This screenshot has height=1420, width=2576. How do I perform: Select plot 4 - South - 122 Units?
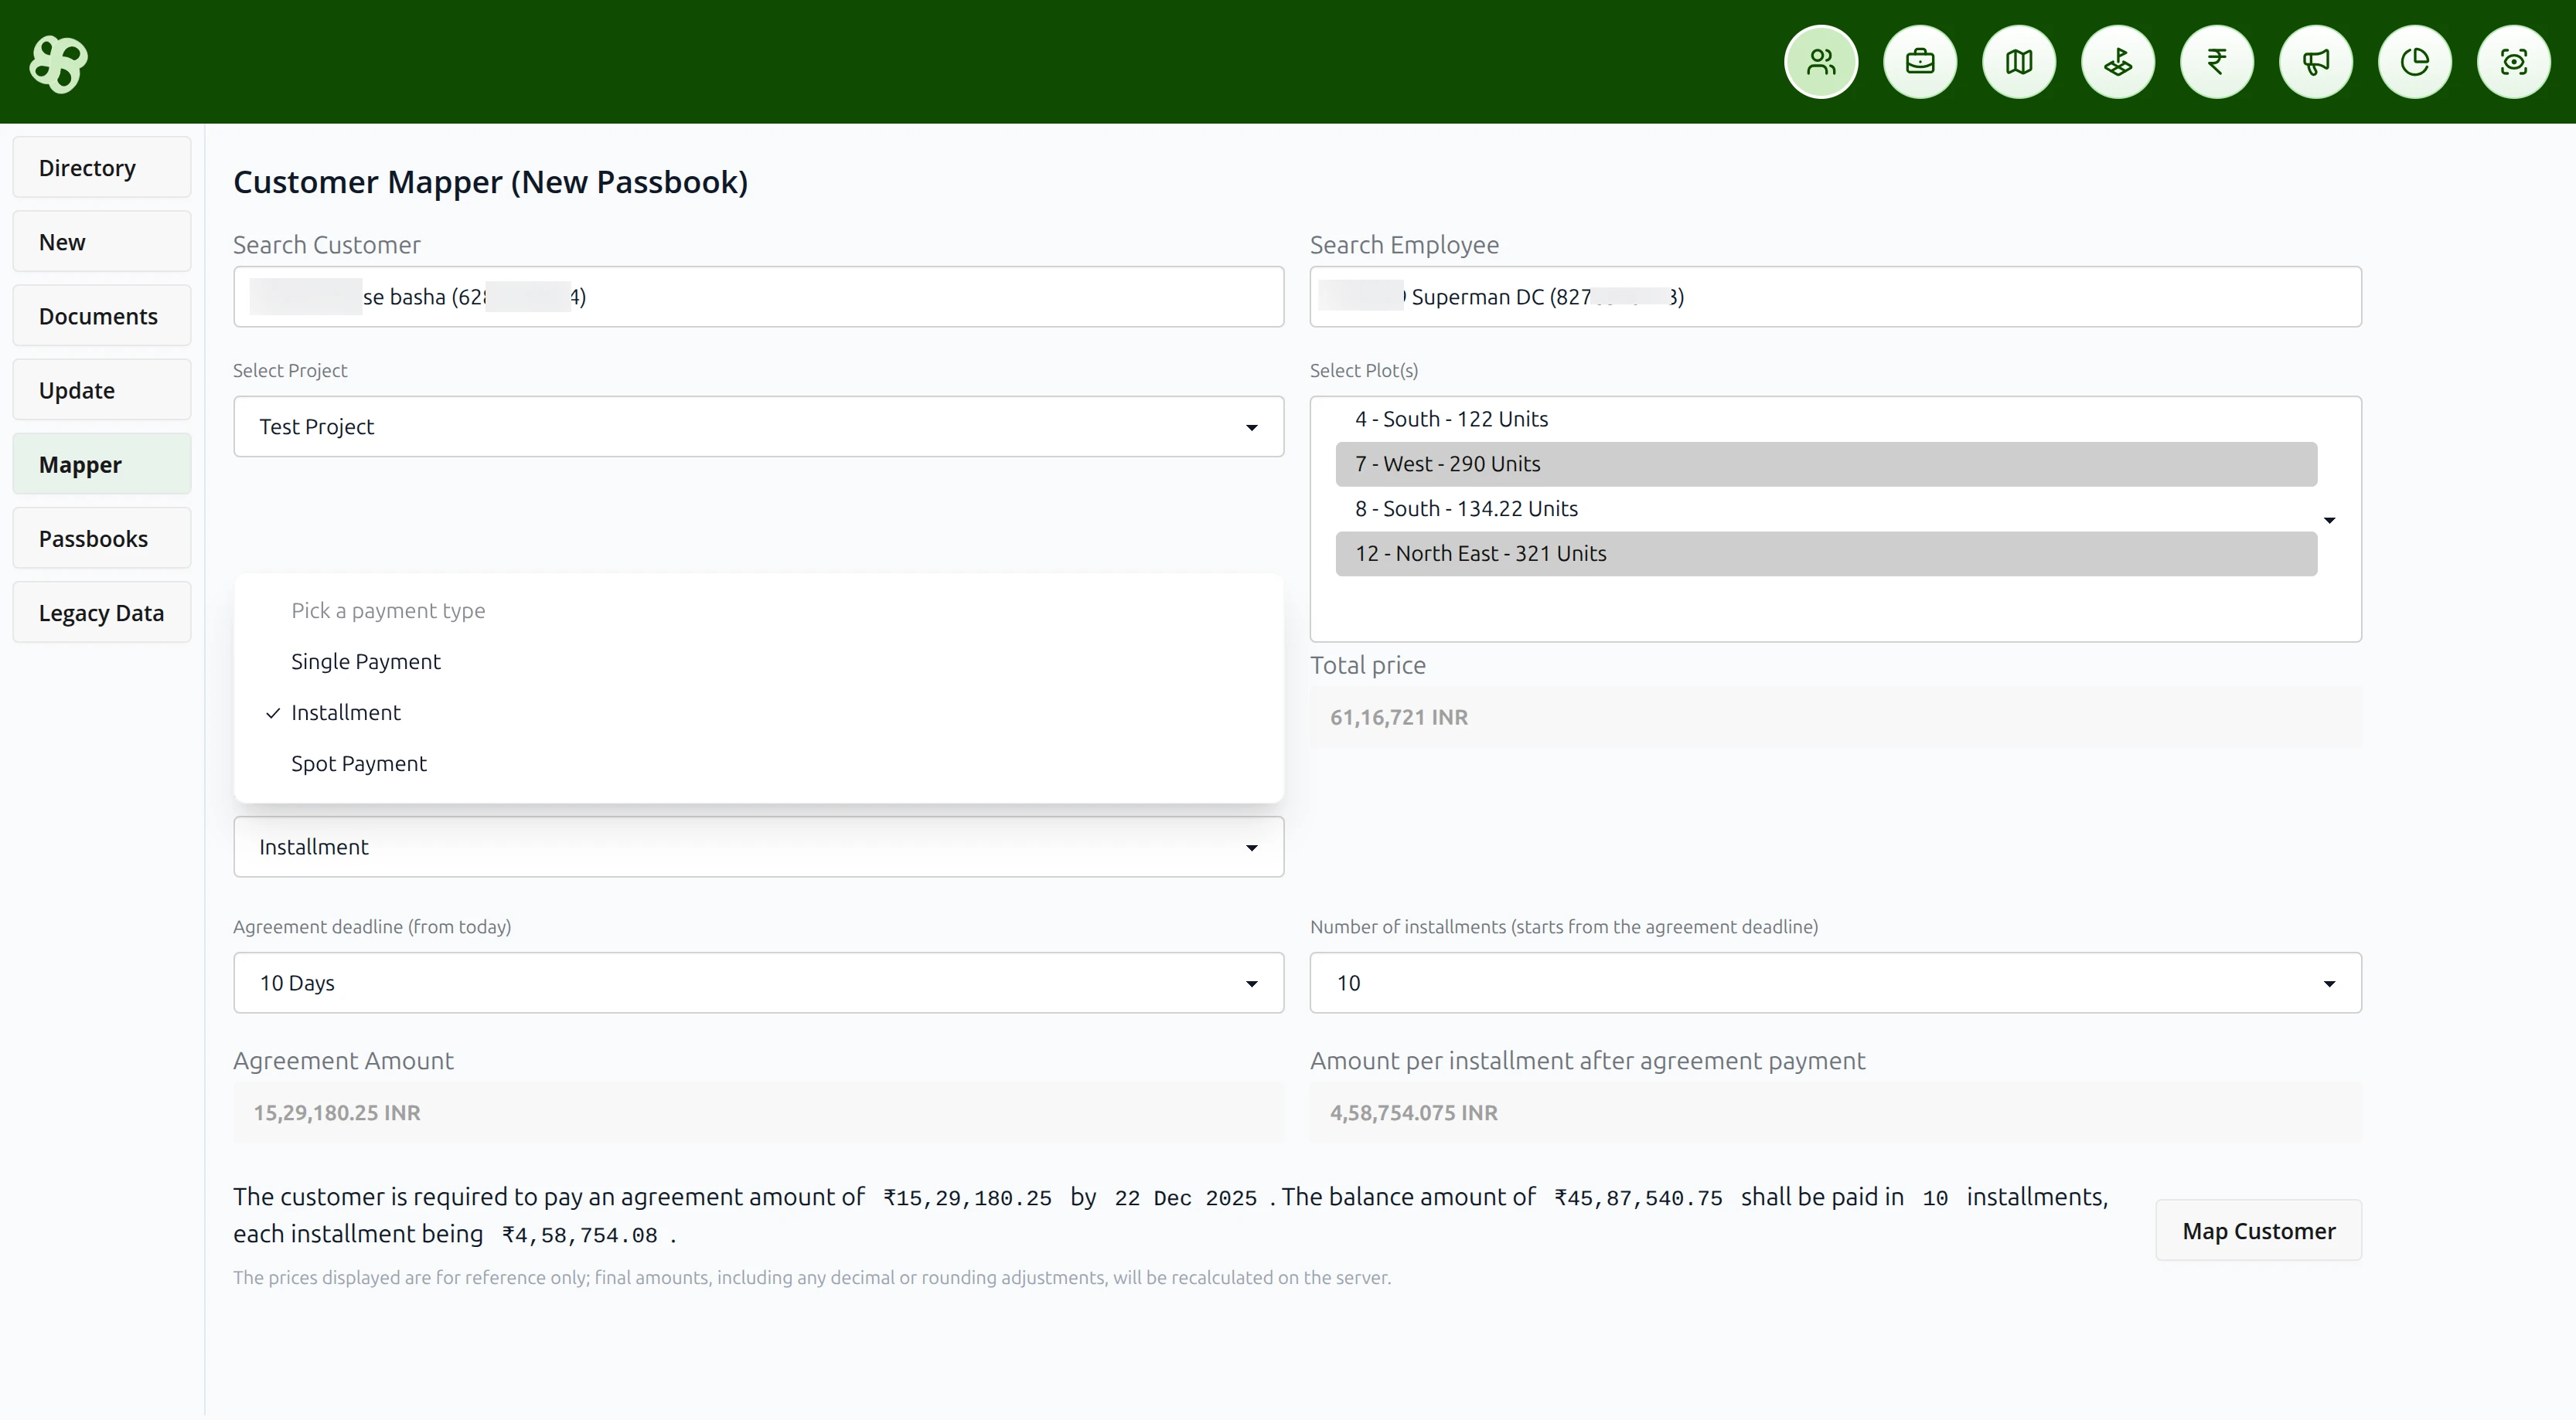1826,419
